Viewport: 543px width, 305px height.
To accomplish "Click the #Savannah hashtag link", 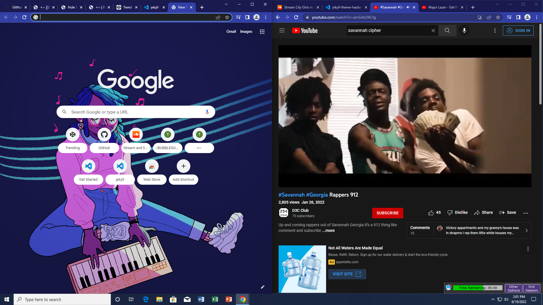I will pyautogui.click(x=291, y=195).
